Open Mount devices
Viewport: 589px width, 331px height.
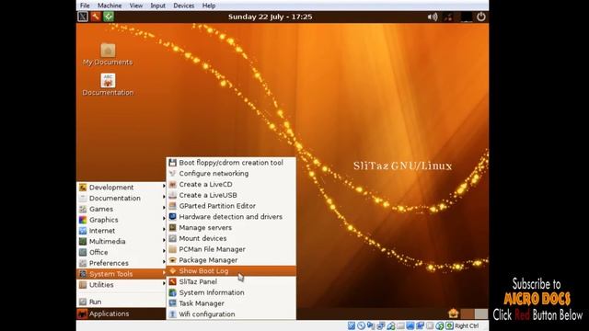point(231,239)
